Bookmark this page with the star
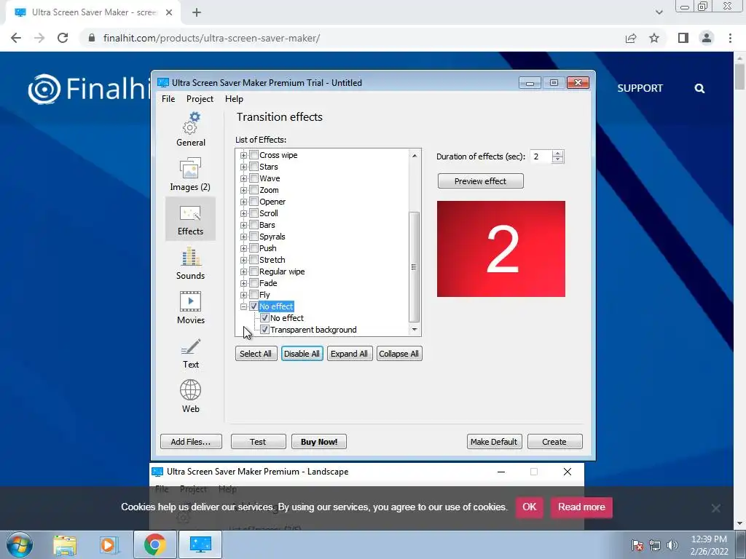The image size is (746, 559). 654,38
